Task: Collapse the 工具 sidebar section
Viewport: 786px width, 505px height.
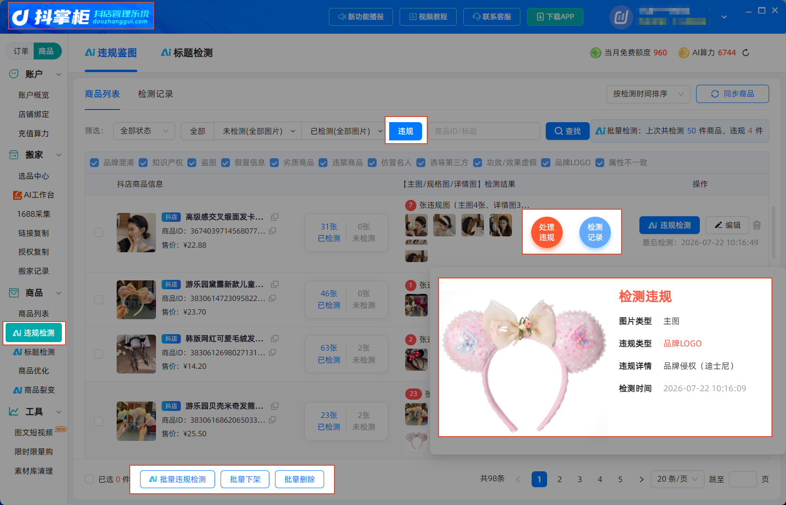Action: (59, 412)
